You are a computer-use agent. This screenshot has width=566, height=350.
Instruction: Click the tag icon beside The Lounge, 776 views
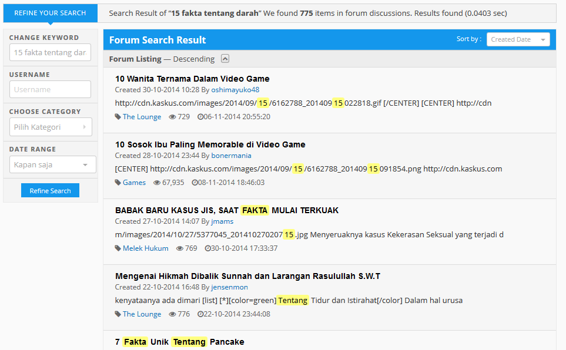[118, 314]
